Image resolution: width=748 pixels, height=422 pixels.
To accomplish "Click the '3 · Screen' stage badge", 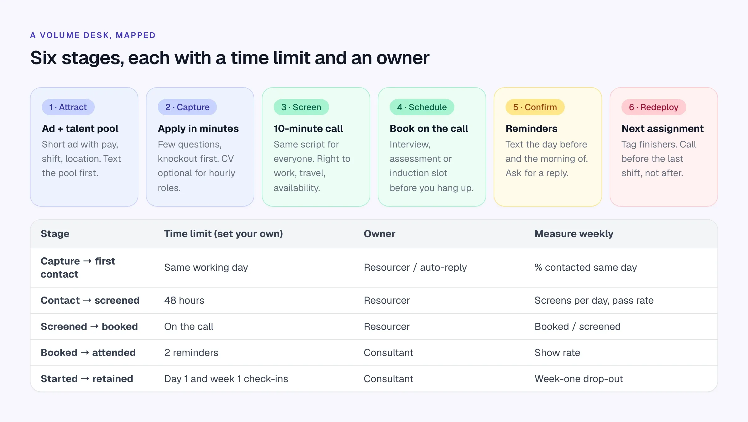I will point(301,107).
